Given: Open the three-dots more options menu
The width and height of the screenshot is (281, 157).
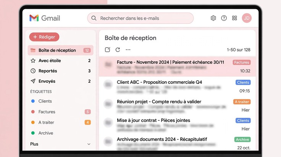Looking at the screenshot, I should click(128, 50).
